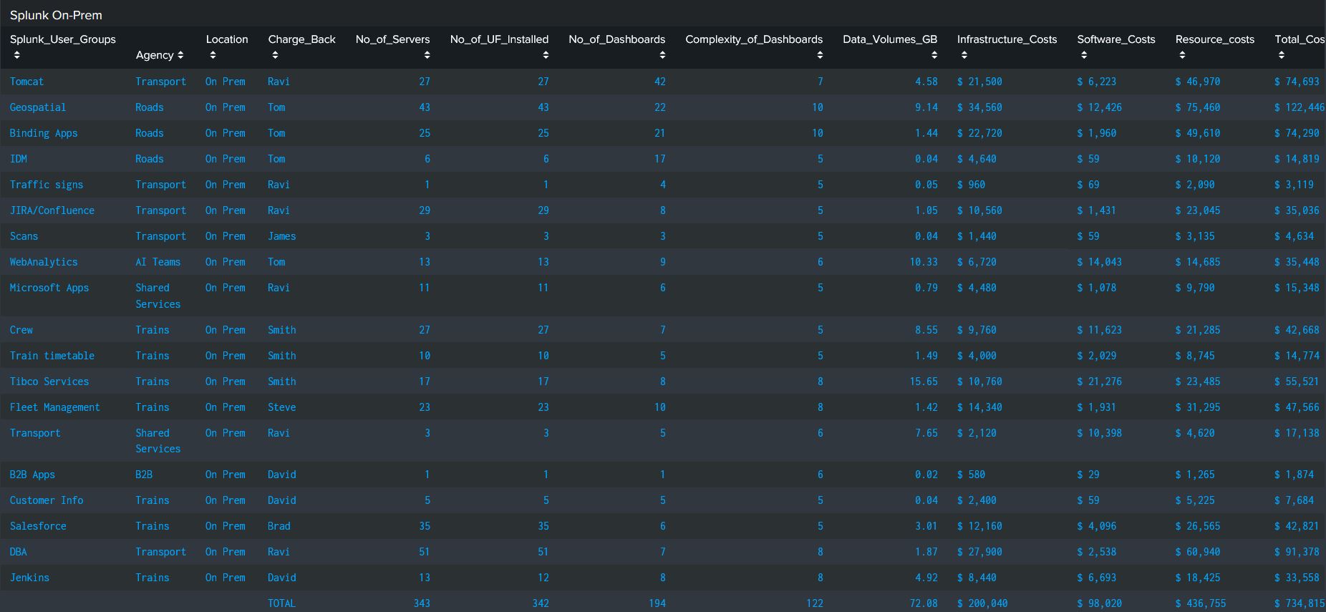The width and height of the screenshot is (1326, 612).
Task: Sort by Charge_Back using its arrows
Action: pos(275,55)
